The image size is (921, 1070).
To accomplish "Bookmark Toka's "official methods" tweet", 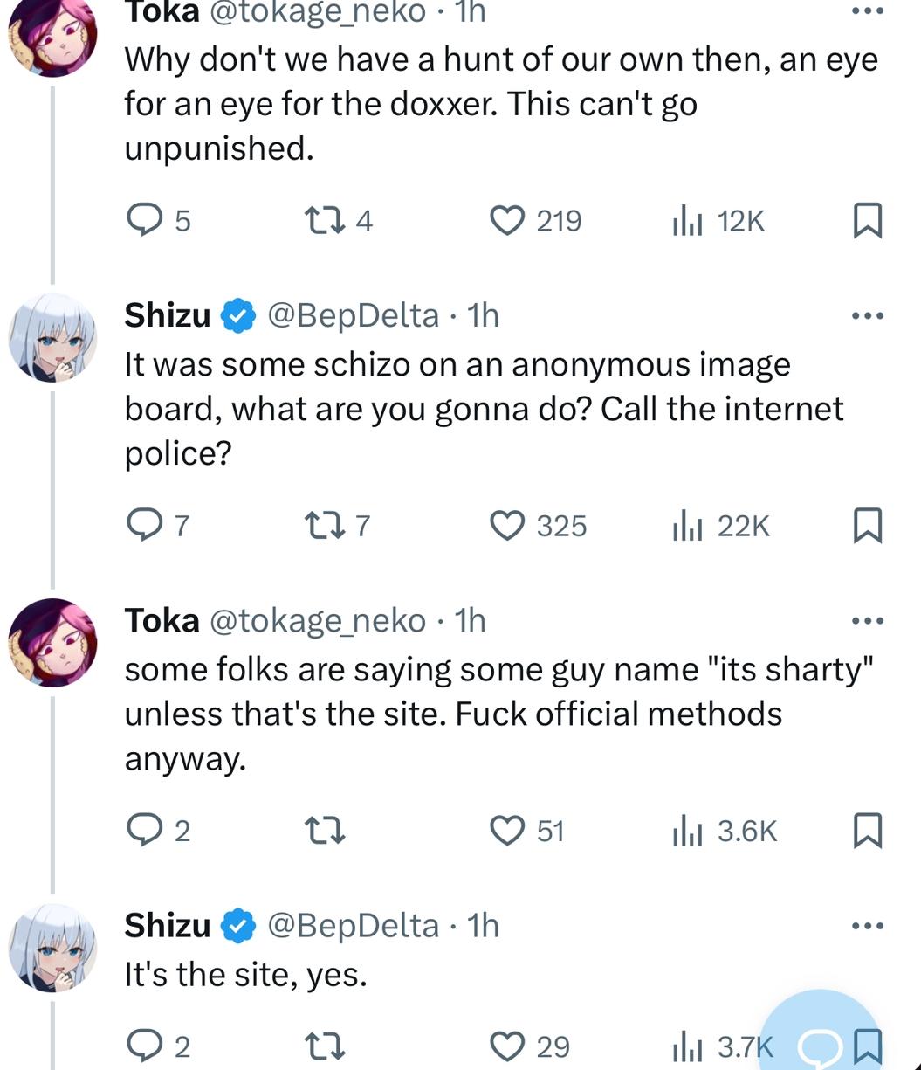I will click(867, 830).
